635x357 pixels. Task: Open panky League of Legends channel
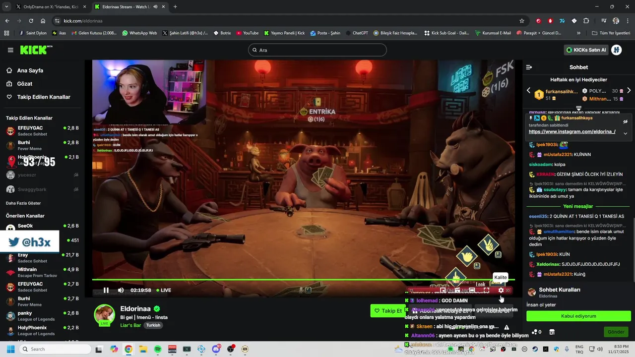[x=42, y=316]
